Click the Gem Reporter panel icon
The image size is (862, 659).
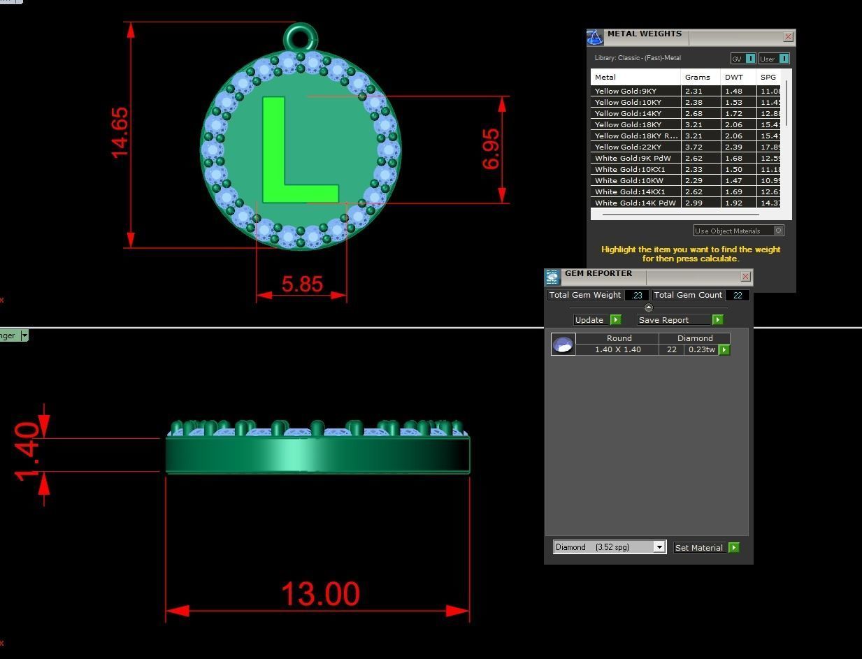[552, 277]
